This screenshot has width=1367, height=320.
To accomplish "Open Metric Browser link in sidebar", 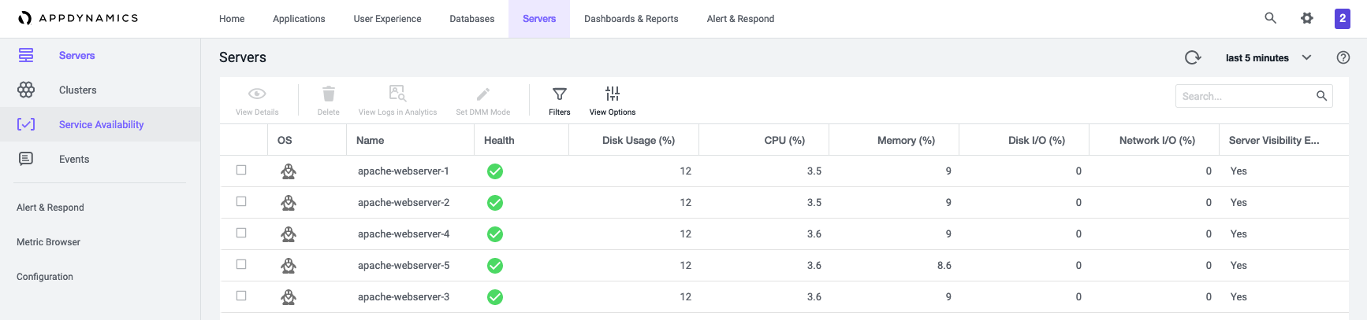I will 49,242.
